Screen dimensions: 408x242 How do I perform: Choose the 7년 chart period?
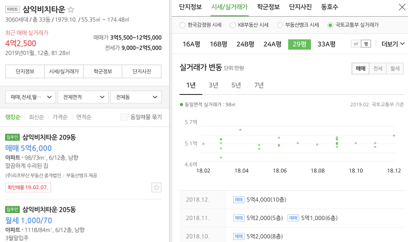tap(258, 85)
